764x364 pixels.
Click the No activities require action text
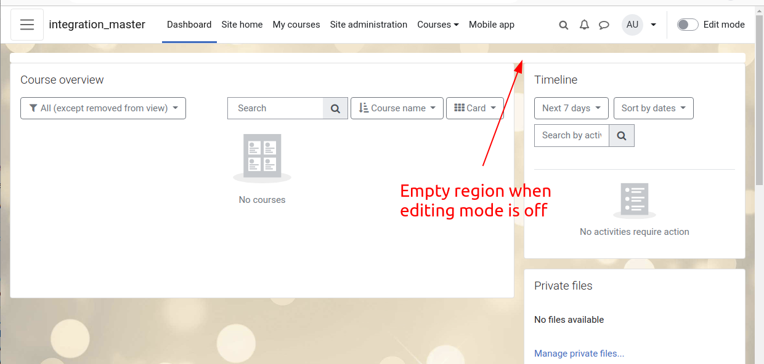(x=635, y=232)
